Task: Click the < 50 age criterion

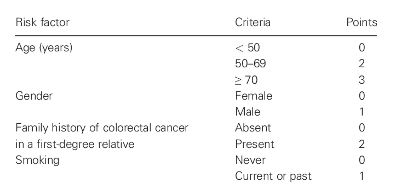Action: coord(247,48)
